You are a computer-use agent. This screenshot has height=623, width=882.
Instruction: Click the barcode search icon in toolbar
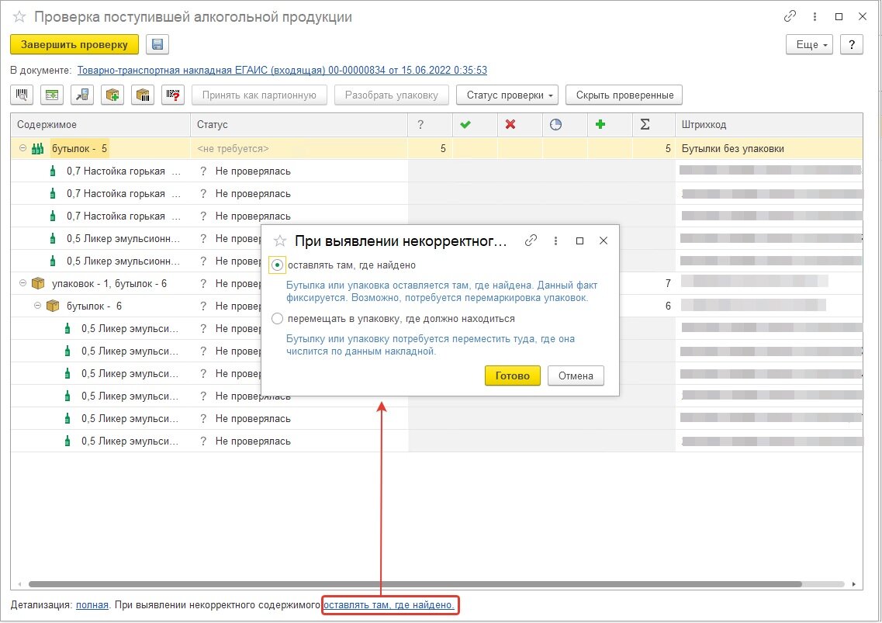click(x=22, y=95)
